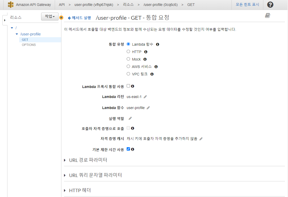Go to API breadcrumb

[62, 5]
